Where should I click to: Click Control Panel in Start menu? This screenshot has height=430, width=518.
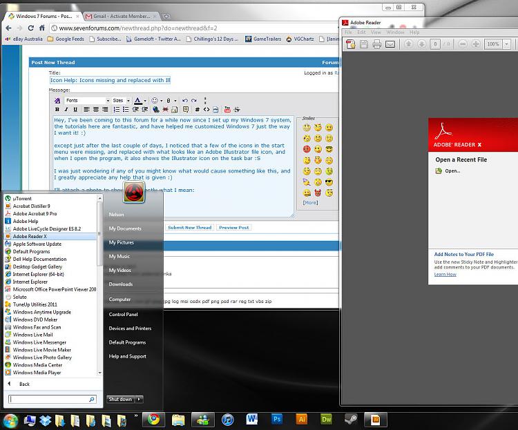pos(123,315)
